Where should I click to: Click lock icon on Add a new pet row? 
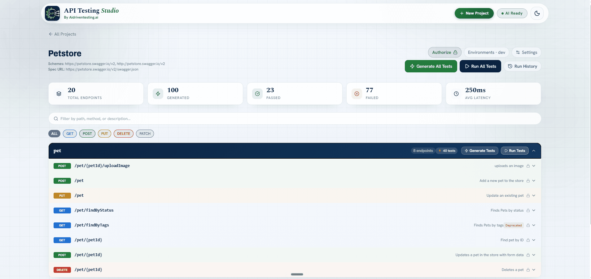click(x=528, y=181)
